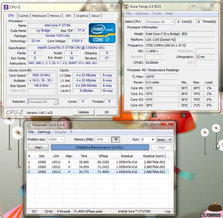The image size is (223, 218).
Task: Minimize the CPU-Z window
Action: (93, 6)
